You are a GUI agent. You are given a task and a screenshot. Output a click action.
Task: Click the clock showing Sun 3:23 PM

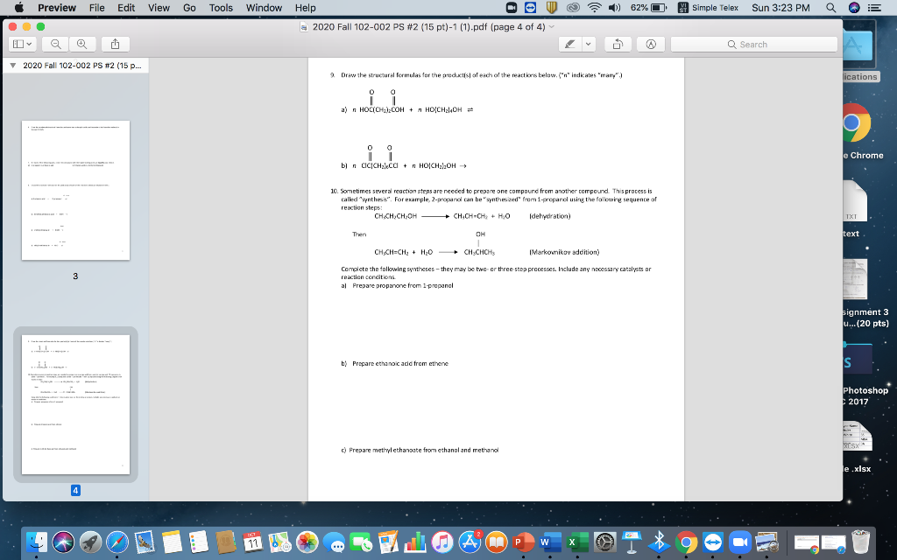point(780,7)
